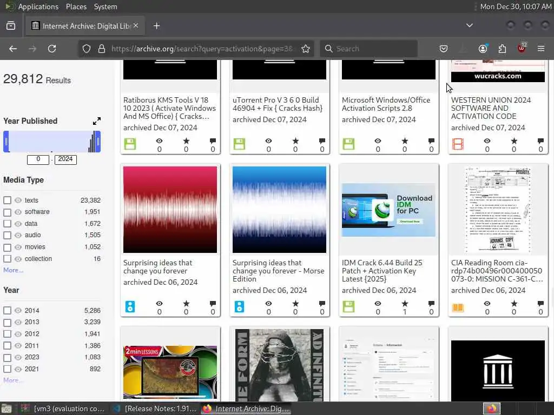Go back to the previous page
This screenshot has width=554, height=415.
tap(13, 49)
